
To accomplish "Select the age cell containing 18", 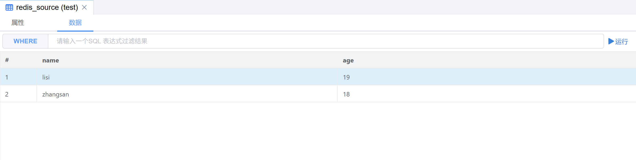I will (346, 94).
